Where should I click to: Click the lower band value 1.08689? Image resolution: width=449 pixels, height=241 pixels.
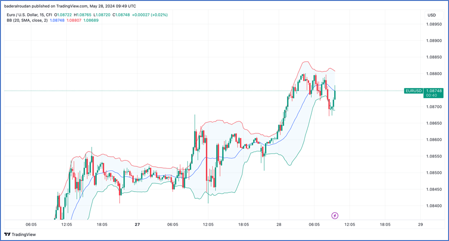pos(91,20)
